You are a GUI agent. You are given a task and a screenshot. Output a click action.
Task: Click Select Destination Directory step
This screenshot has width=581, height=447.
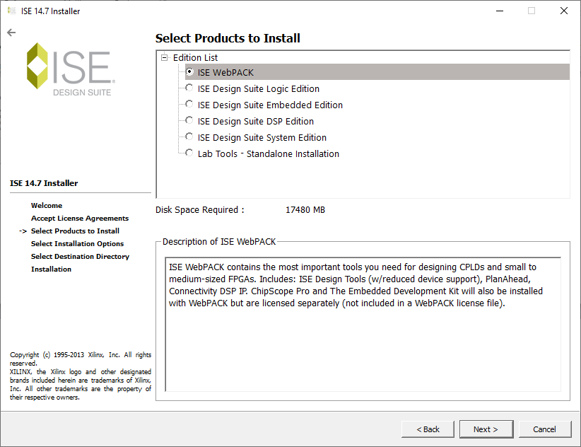coord(80,256)
